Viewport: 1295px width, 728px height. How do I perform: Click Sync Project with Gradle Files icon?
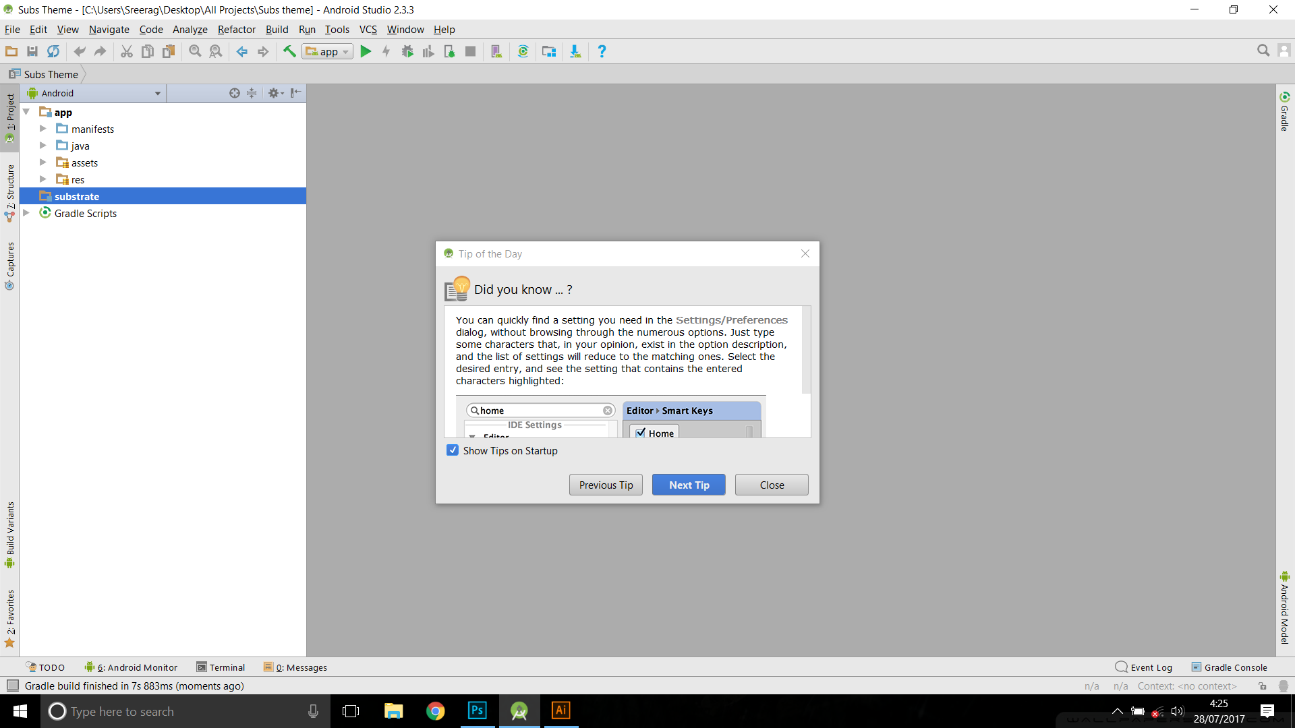tap(523, 51)
